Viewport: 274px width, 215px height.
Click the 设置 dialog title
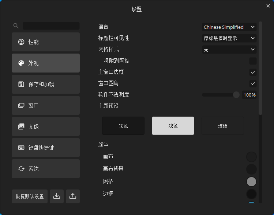pos(137,9)
